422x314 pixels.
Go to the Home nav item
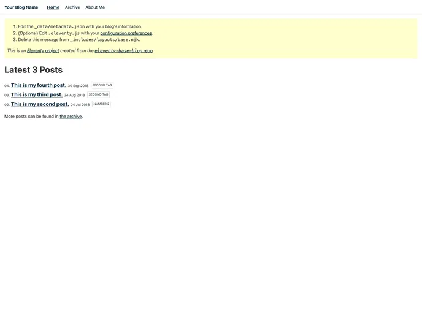coord(53,7)
